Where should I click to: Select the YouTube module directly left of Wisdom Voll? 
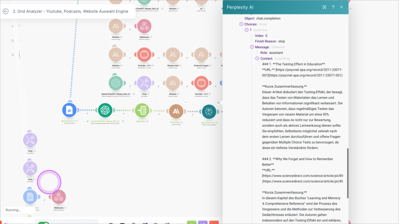point(144,54)
